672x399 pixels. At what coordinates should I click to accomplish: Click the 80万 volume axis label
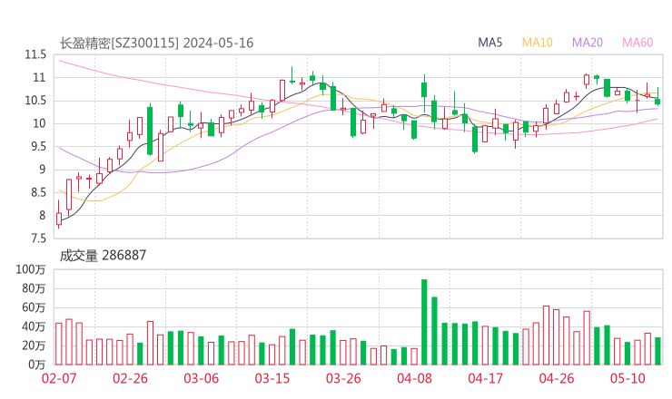[x=34, y=289]
